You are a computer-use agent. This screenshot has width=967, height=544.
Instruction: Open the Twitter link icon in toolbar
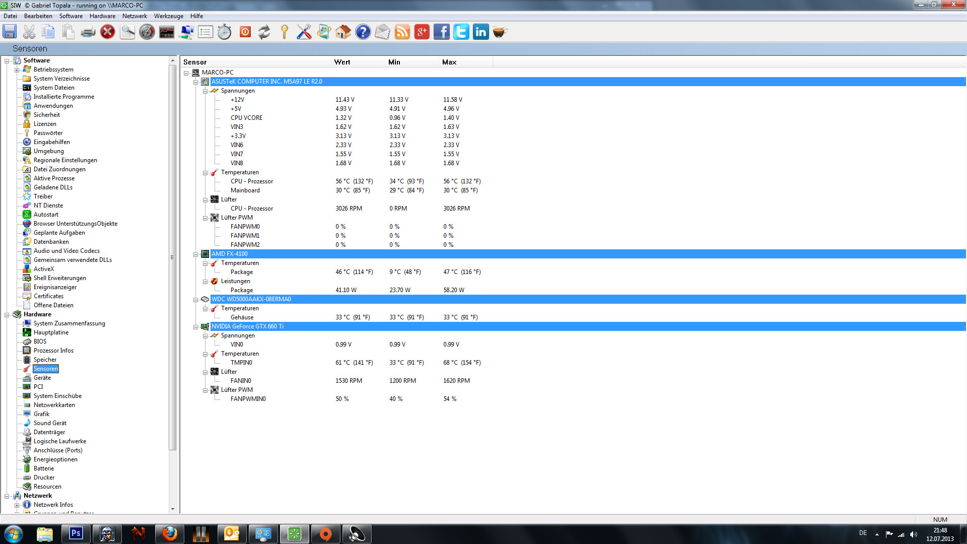[461, 32]
